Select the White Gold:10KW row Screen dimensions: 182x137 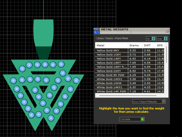(130, 83)
